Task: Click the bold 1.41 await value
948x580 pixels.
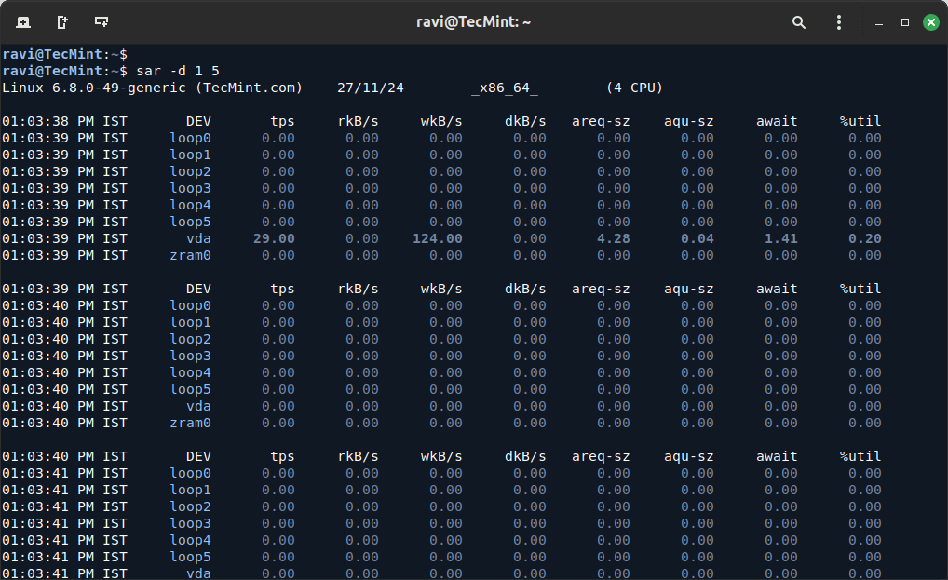Action: pos(780,238)
